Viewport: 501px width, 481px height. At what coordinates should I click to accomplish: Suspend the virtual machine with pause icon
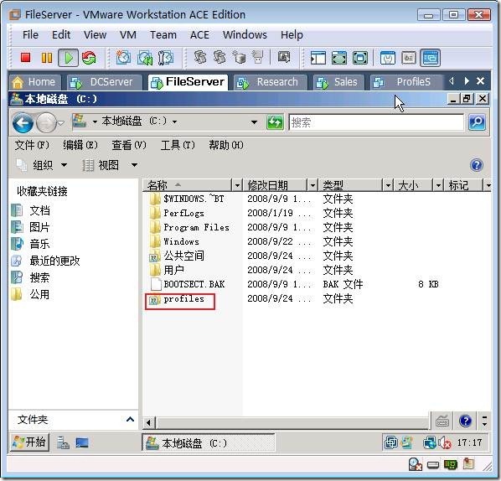(x=47, y=58)
